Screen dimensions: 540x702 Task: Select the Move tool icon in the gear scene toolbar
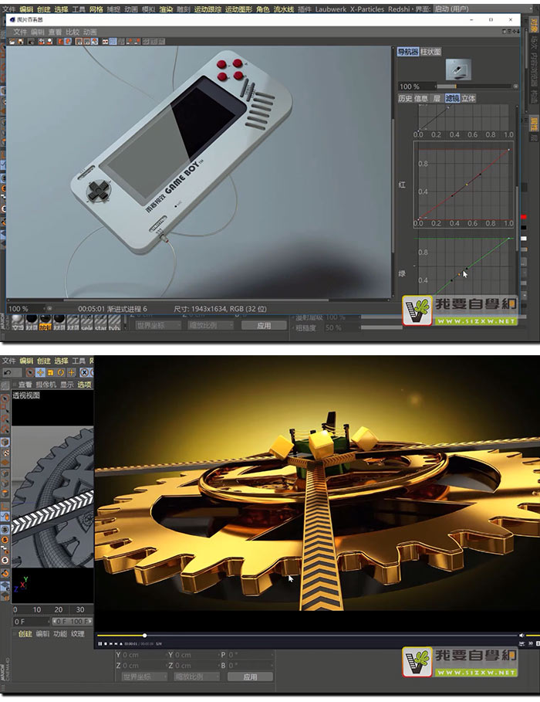(x=40, y=372)
